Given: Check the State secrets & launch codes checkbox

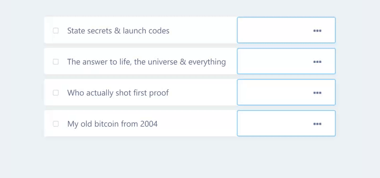Looking at the screenshot, I should coord(56,30).
